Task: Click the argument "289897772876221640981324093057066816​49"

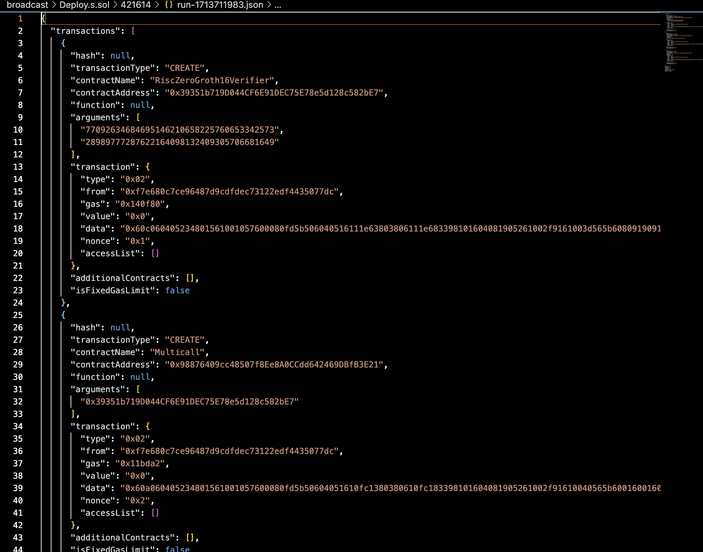Action: point(180,142)
